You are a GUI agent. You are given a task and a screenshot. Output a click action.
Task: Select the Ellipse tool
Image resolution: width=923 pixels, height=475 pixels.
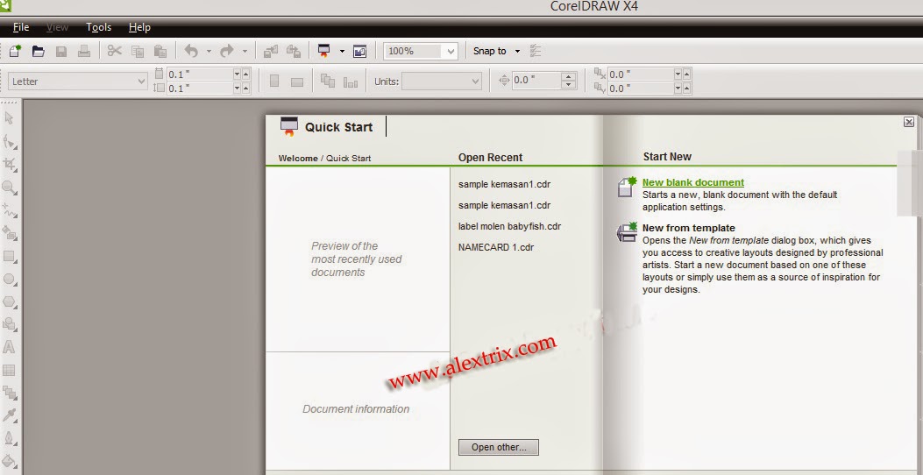[10, 279]
